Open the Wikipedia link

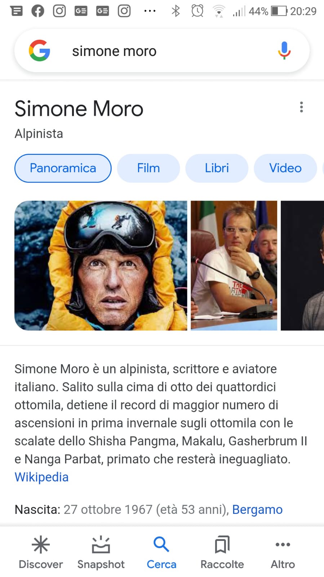(41, 477)
